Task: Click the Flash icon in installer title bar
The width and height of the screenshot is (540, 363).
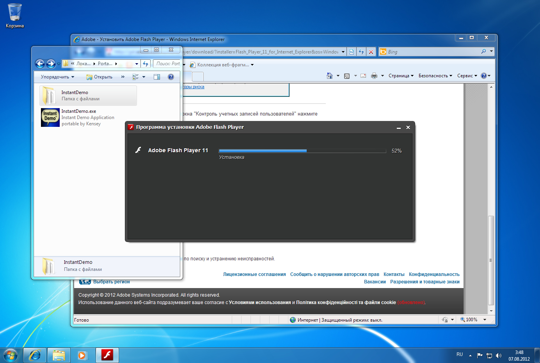Action: pyautogui.click(x=131, y=127)
